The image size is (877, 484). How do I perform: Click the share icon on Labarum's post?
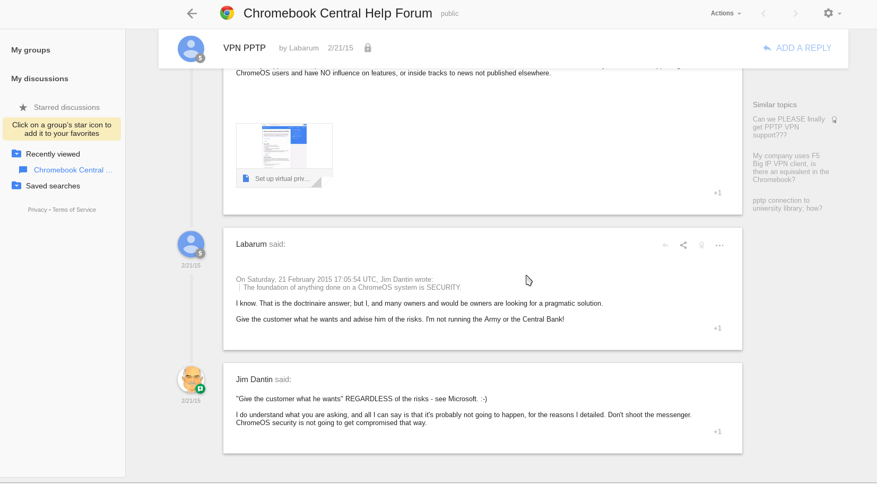coord(683,245)
